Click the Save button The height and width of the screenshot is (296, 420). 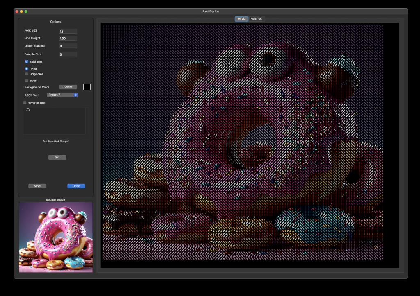coord(37,186)
